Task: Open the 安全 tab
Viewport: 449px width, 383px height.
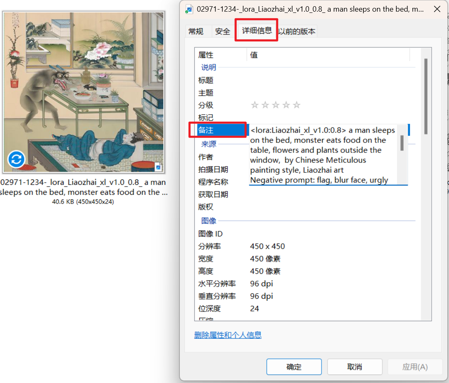Action: coord(223,32)
